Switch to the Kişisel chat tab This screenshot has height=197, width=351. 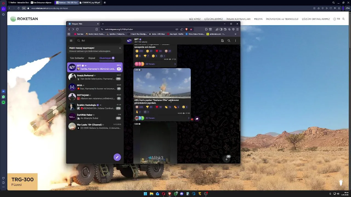pyautogui.click(x=92, y=58)
